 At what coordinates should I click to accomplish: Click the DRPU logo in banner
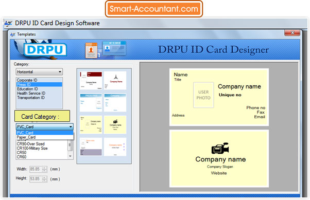tap(45, 49)
